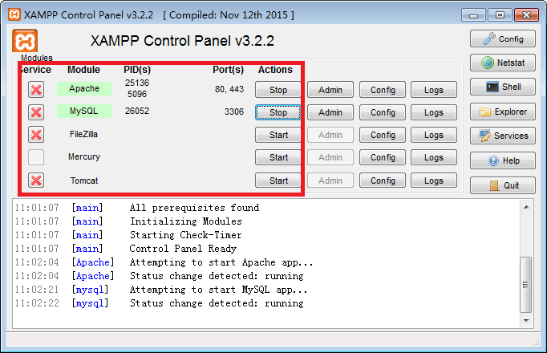Image resolution: width=547 pixels, height=353 pixels.
Task: Click log line 'Attempting to start Apache app...'
Action: pos(221,262)
